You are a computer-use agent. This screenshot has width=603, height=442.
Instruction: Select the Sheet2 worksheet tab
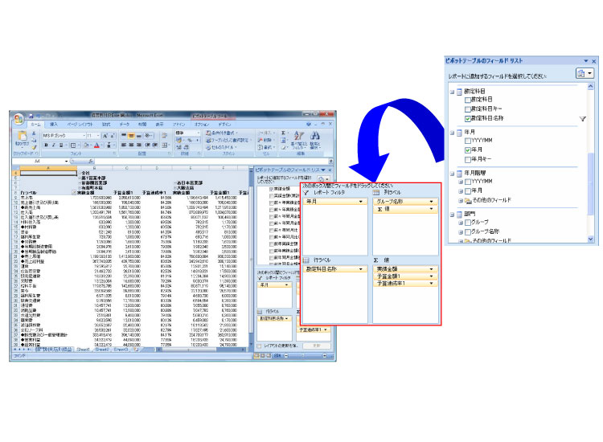coord(101,350)
